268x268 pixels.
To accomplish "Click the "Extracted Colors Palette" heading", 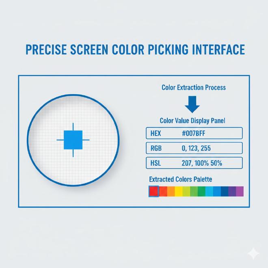I will [180, 179].
